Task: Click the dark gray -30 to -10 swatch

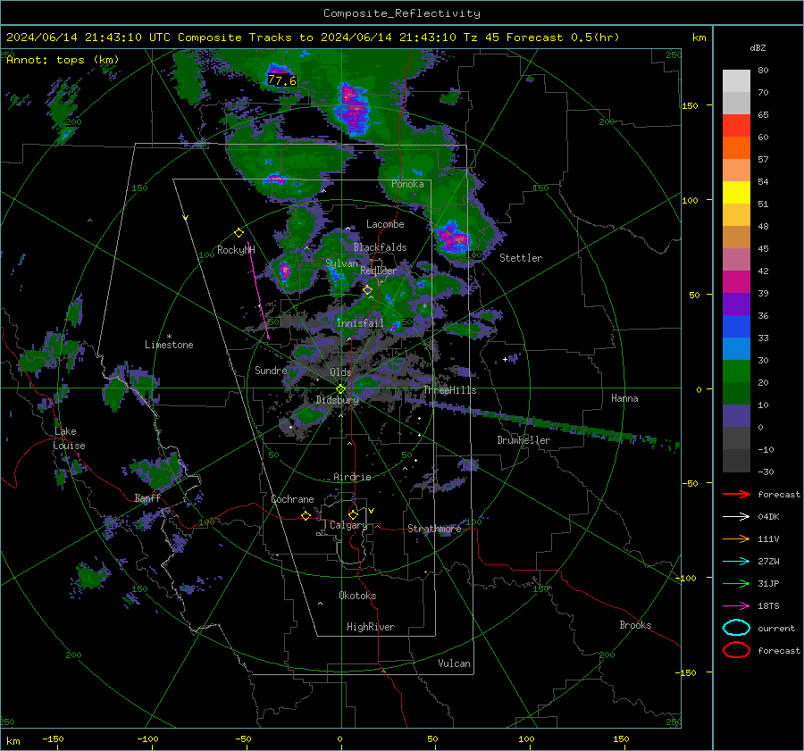Action: click(x=736, y=461)
